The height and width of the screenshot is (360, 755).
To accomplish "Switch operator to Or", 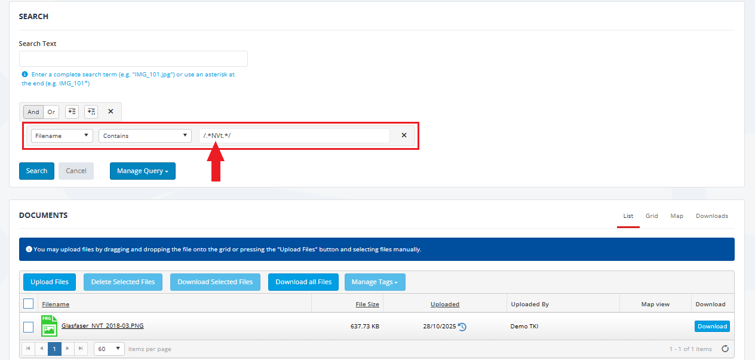I will tap(51, 112).
